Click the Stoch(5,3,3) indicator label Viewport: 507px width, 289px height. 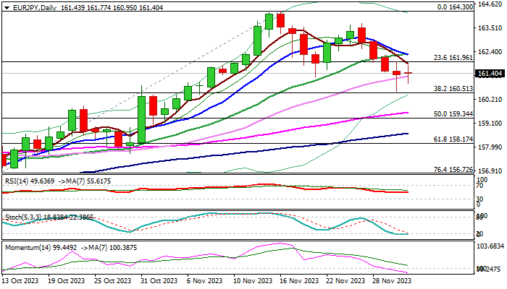coord(22,215)
